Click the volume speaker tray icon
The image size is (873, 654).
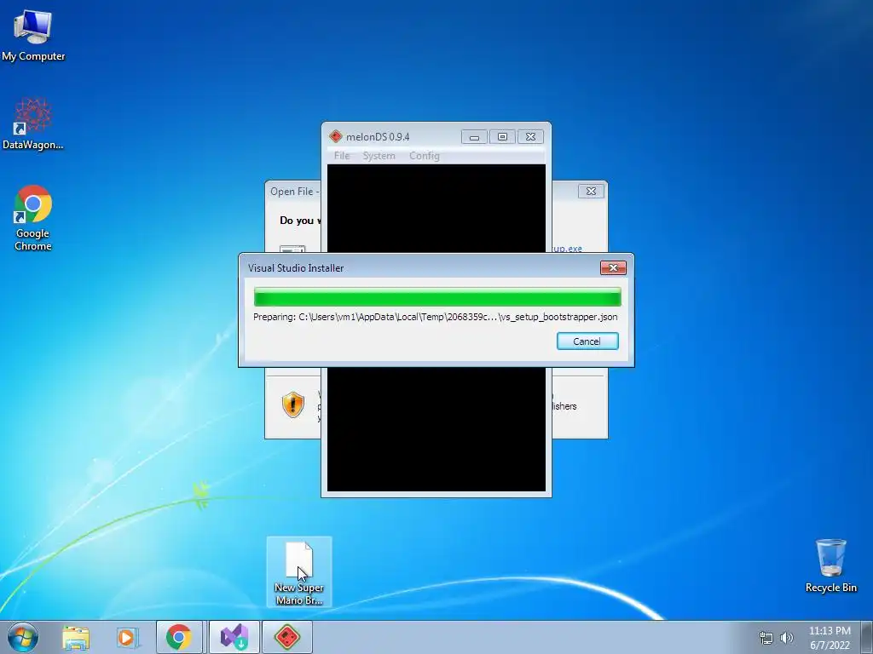point(787,638)
